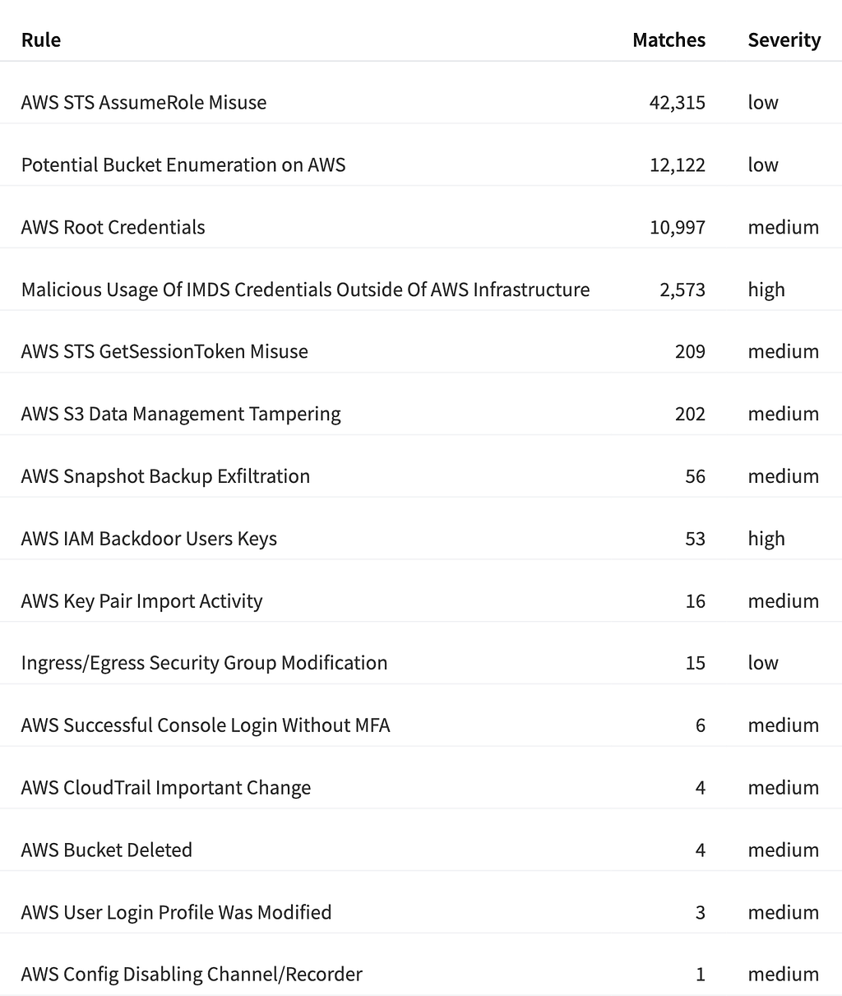
Task: Select AWS Successful Console Login Without MFA
Action: click(206, 725)
